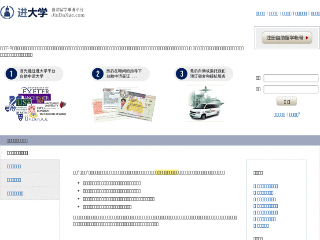Click The University of Sydney logo text
This screenshot has height=240, width=320.
coord(53,114)
